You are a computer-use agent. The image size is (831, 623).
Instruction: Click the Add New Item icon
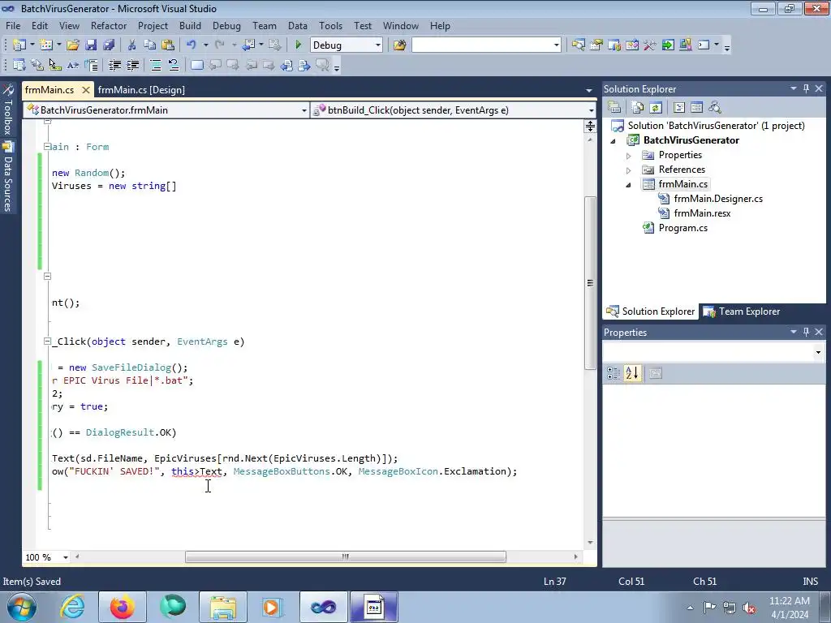click(x=46, y=45)
